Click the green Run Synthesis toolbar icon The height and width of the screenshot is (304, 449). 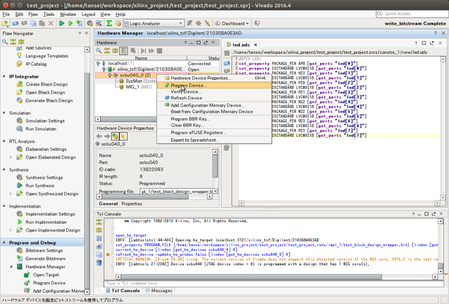click(x=61, y=24)
